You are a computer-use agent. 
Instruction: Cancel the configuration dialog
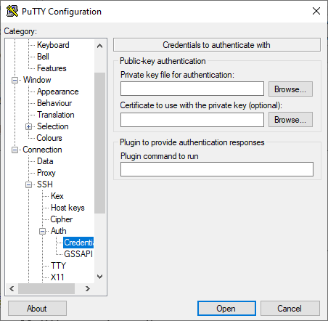point(290,309)
